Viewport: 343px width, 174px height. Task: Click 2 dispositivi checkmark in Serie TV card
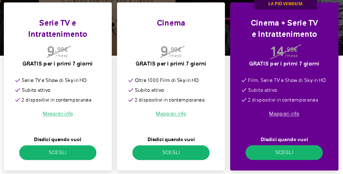18,100
